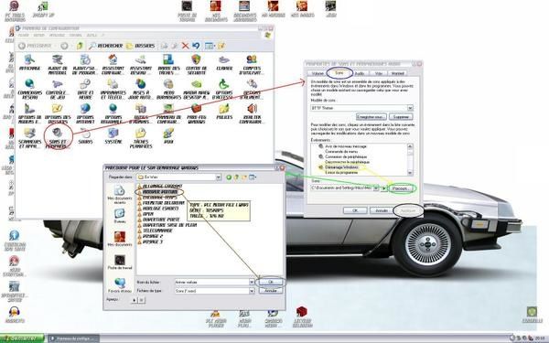
Task: Open the Date et heure icon
Action: 85,89
